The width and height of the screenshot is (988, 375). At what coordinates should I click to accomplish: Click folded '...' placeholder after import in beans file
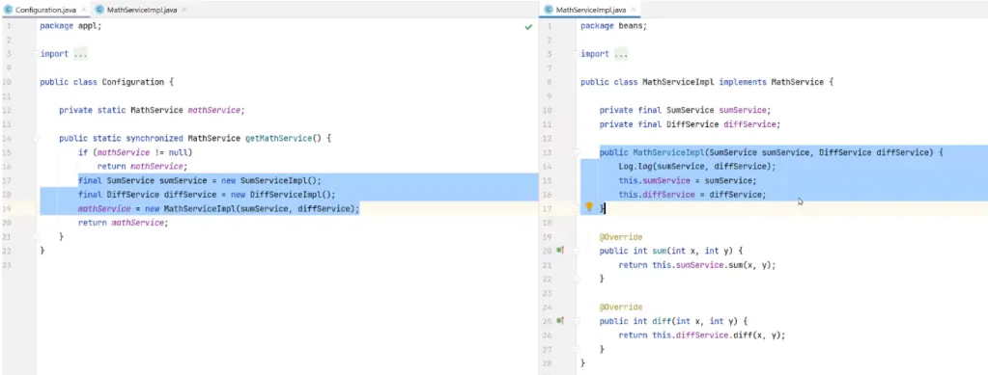click(621, 54)
